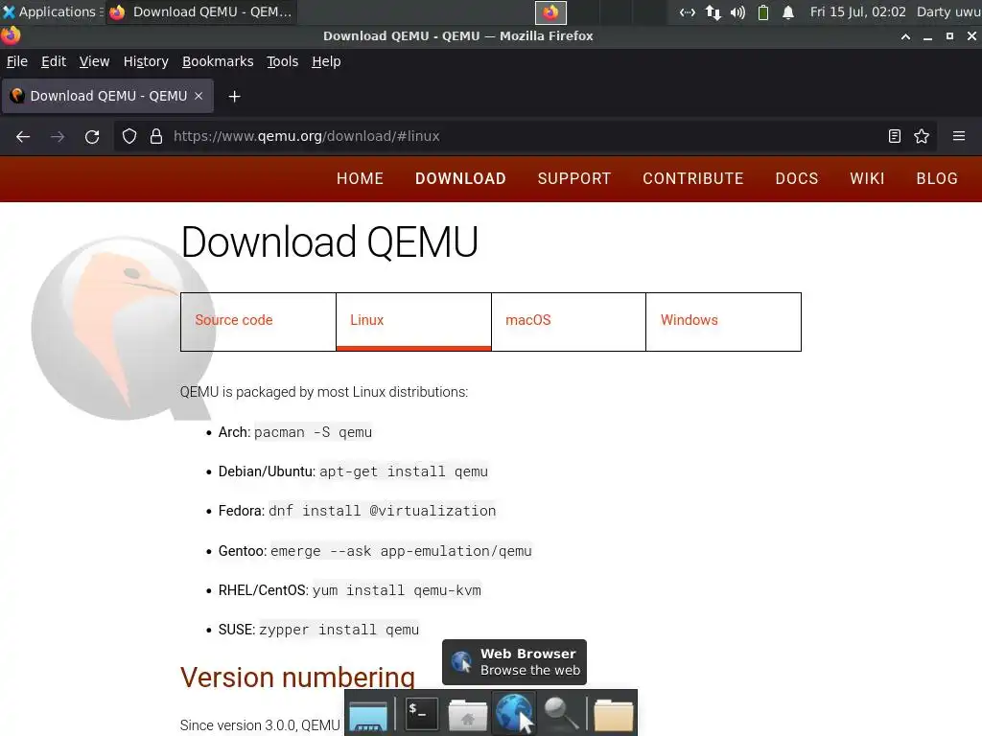
Task: Open the DOCS nav link
Action: pyautogui.click(x=797, y=178)
